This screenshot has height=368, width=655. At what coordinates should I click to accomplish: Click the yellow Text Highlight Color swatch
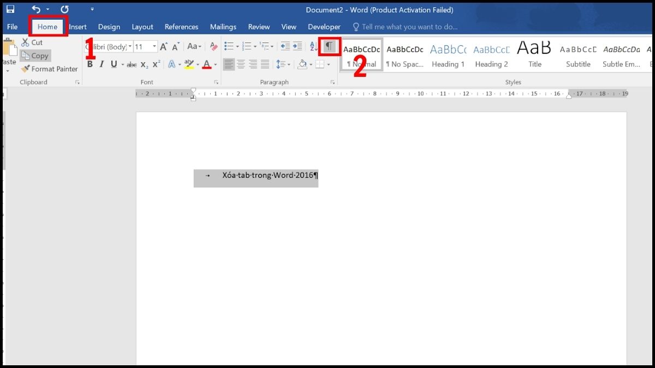(189, 64)
